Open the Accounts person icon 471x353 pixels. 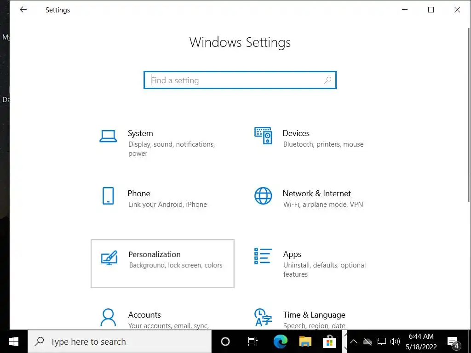tap(108, 317)
